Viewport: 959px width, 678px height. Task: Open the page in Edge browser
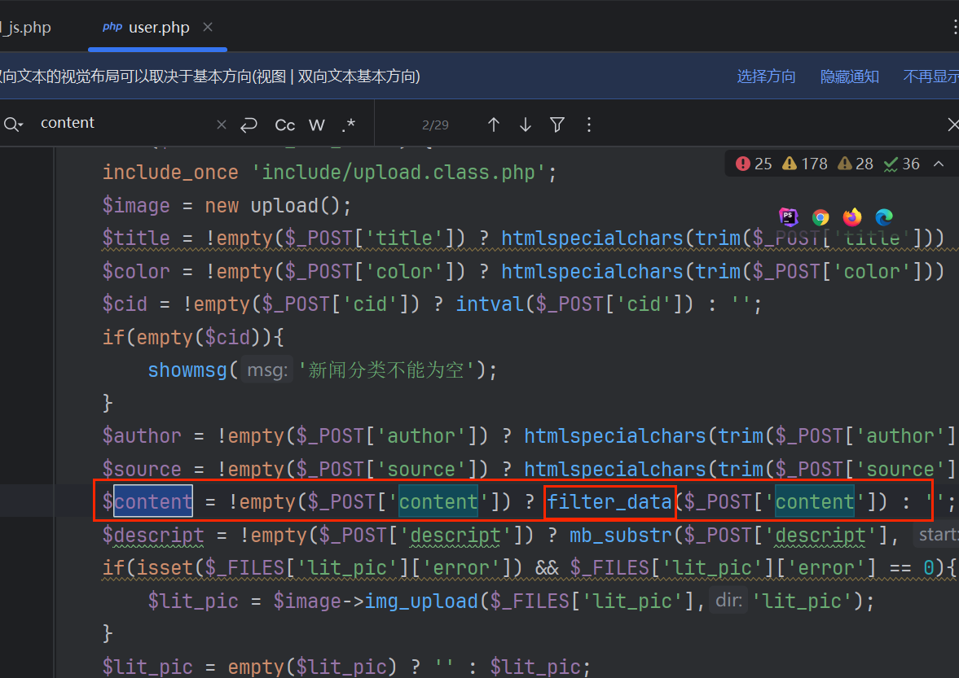884,217
